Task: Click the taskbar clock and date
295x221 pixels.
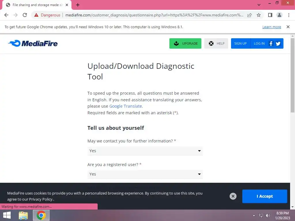Action: tap(282, 216)
